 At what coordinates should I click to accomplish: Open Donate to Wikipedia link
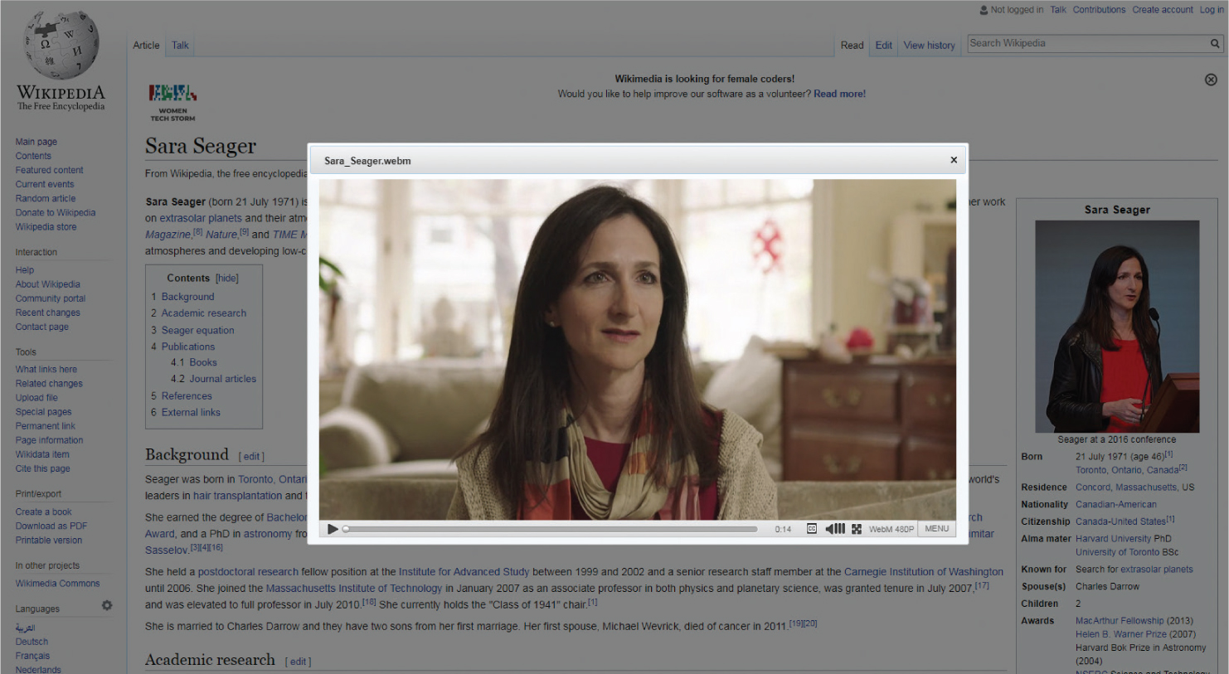[x=55, y=212]
